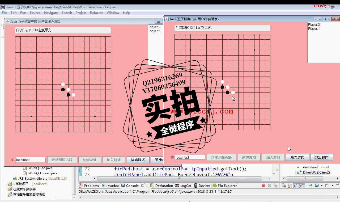Click the editor's horizontal scrollbar thumb
Viewport: 340px width, 202px height.
click(x=179, y=179)
